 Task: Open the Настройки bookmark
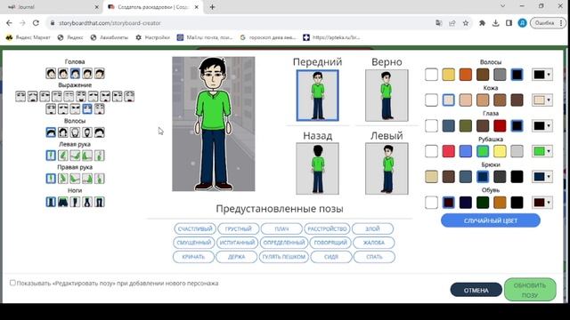click(x=152, y=37)
